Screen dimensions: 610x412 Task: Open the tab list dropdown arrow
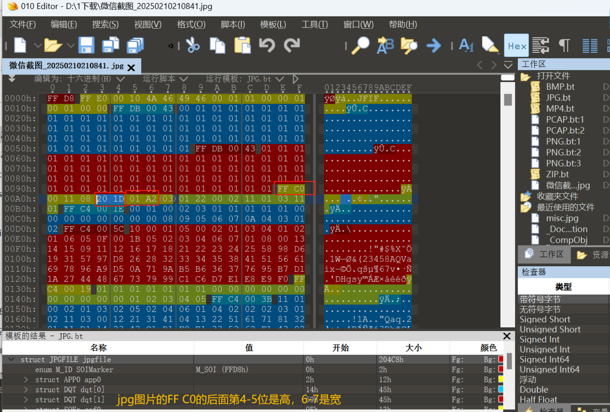[x=508, y=65]
